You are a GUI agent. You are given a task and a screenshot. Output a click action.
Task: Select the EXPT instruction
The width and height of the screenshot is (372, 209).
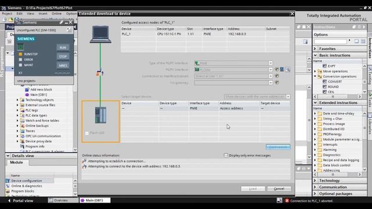[331, 66]
